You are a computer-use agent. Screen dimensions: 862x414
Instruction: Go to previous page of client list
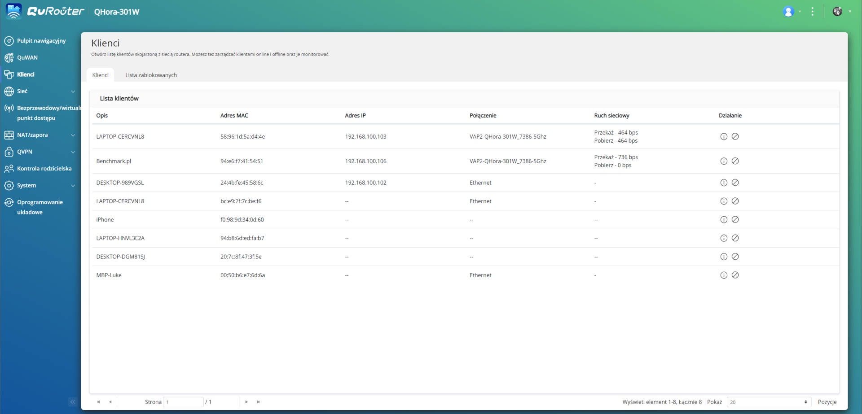(x=110, y=402)
